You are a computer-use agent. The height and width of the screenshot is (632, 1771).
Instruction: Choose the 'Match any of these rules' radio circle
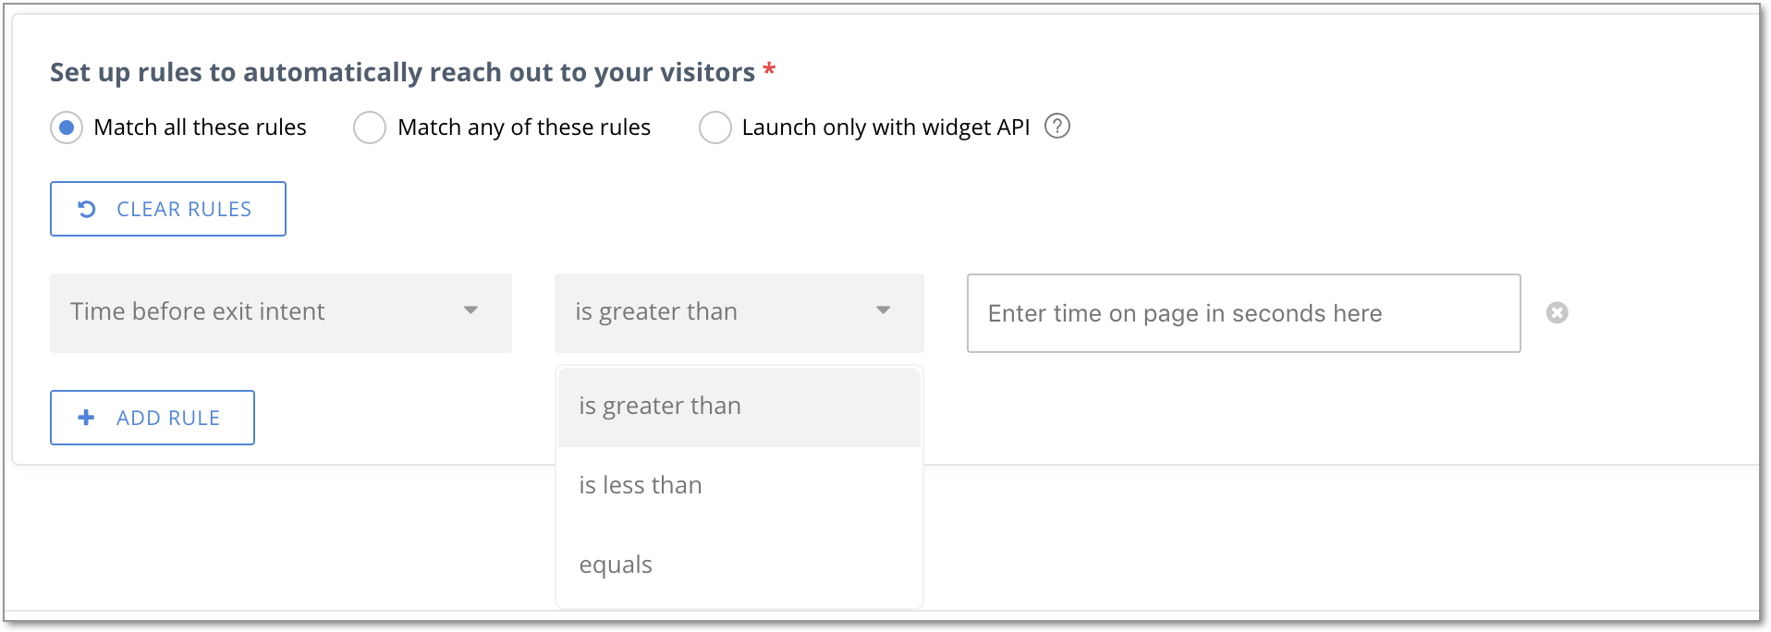[370, 128]
